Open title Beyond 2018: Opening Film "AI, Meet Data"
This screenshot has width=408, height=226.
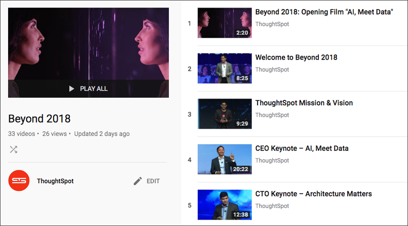coord(324,12)
